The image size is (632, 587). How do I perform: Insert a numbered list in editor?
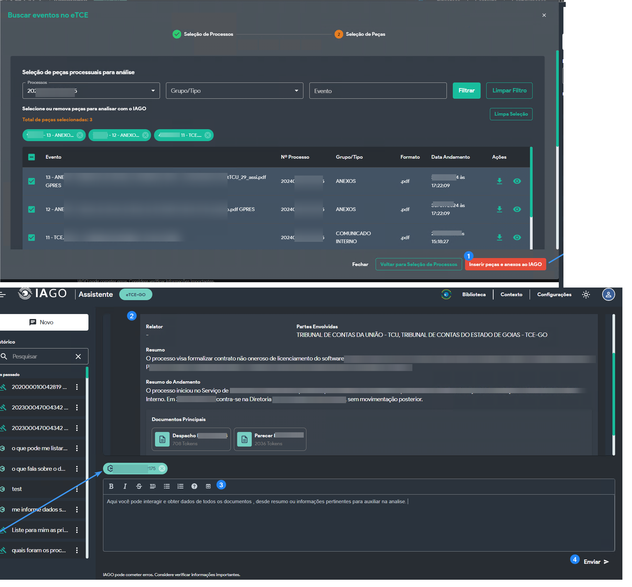(180, 486)
